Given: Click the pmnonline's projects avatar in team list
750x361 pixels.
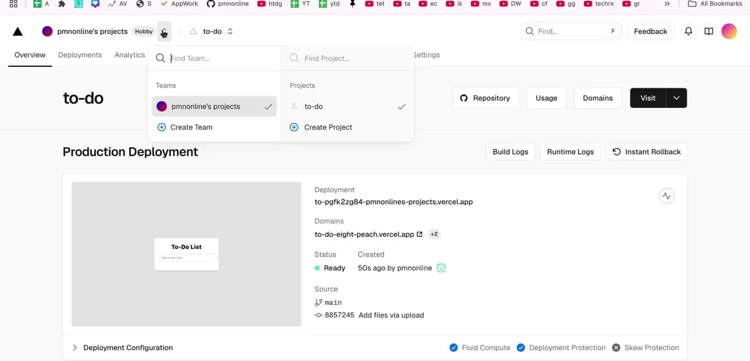Looking at the screenshot, I should [162, 106].
